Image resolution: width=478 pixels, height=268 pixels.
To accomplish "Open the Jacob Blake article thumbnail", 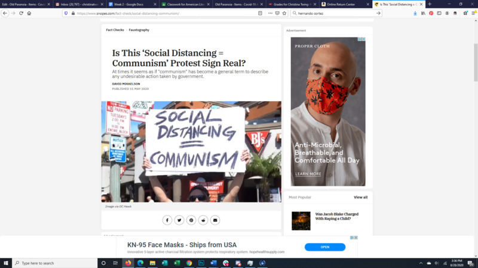I will pyautogui.click(x=301, y=221).
